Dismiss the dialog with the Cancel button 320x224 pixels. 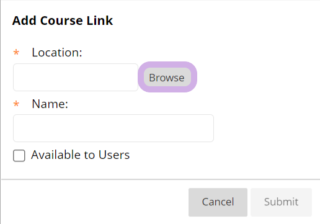(x=218, y=202)
